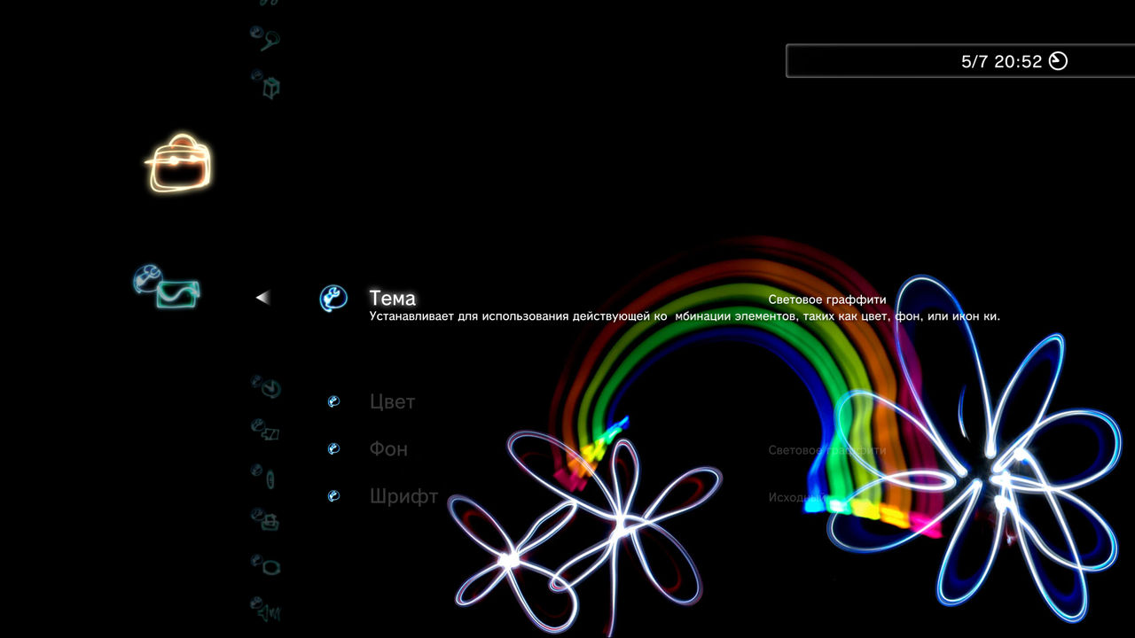Open the Фон option

point(388,449)
